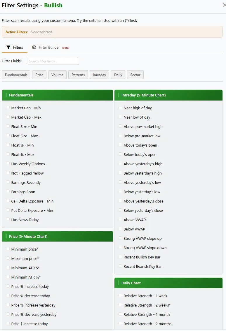Check Price % decrease today

tap(8, 295)
